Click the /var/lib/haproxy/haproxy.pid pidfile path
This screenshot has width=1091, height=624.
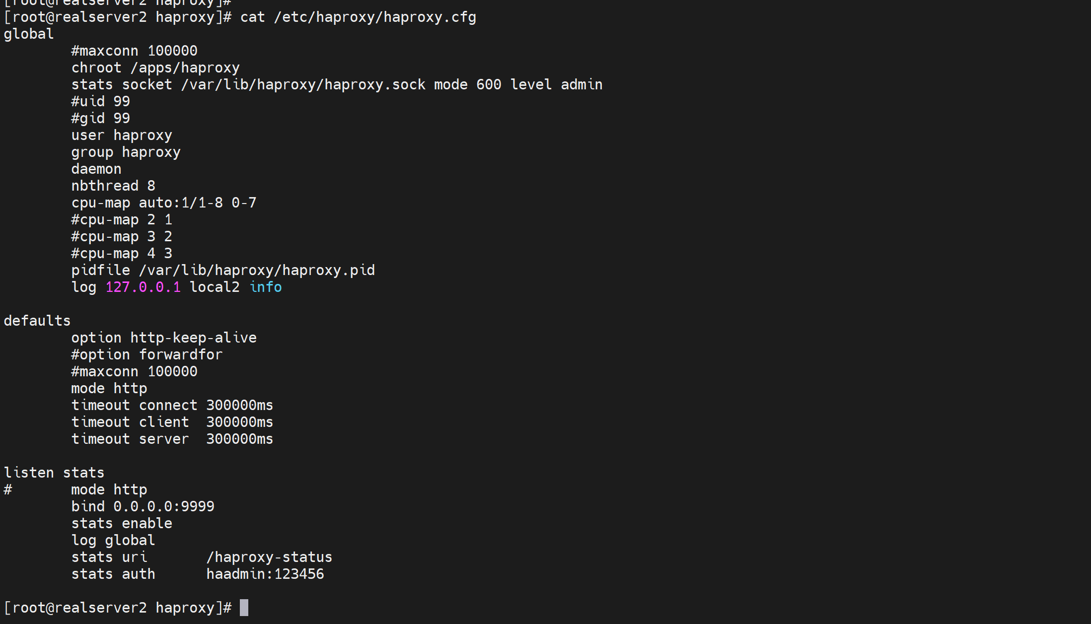pyautogui.click(x=257, y=270)
